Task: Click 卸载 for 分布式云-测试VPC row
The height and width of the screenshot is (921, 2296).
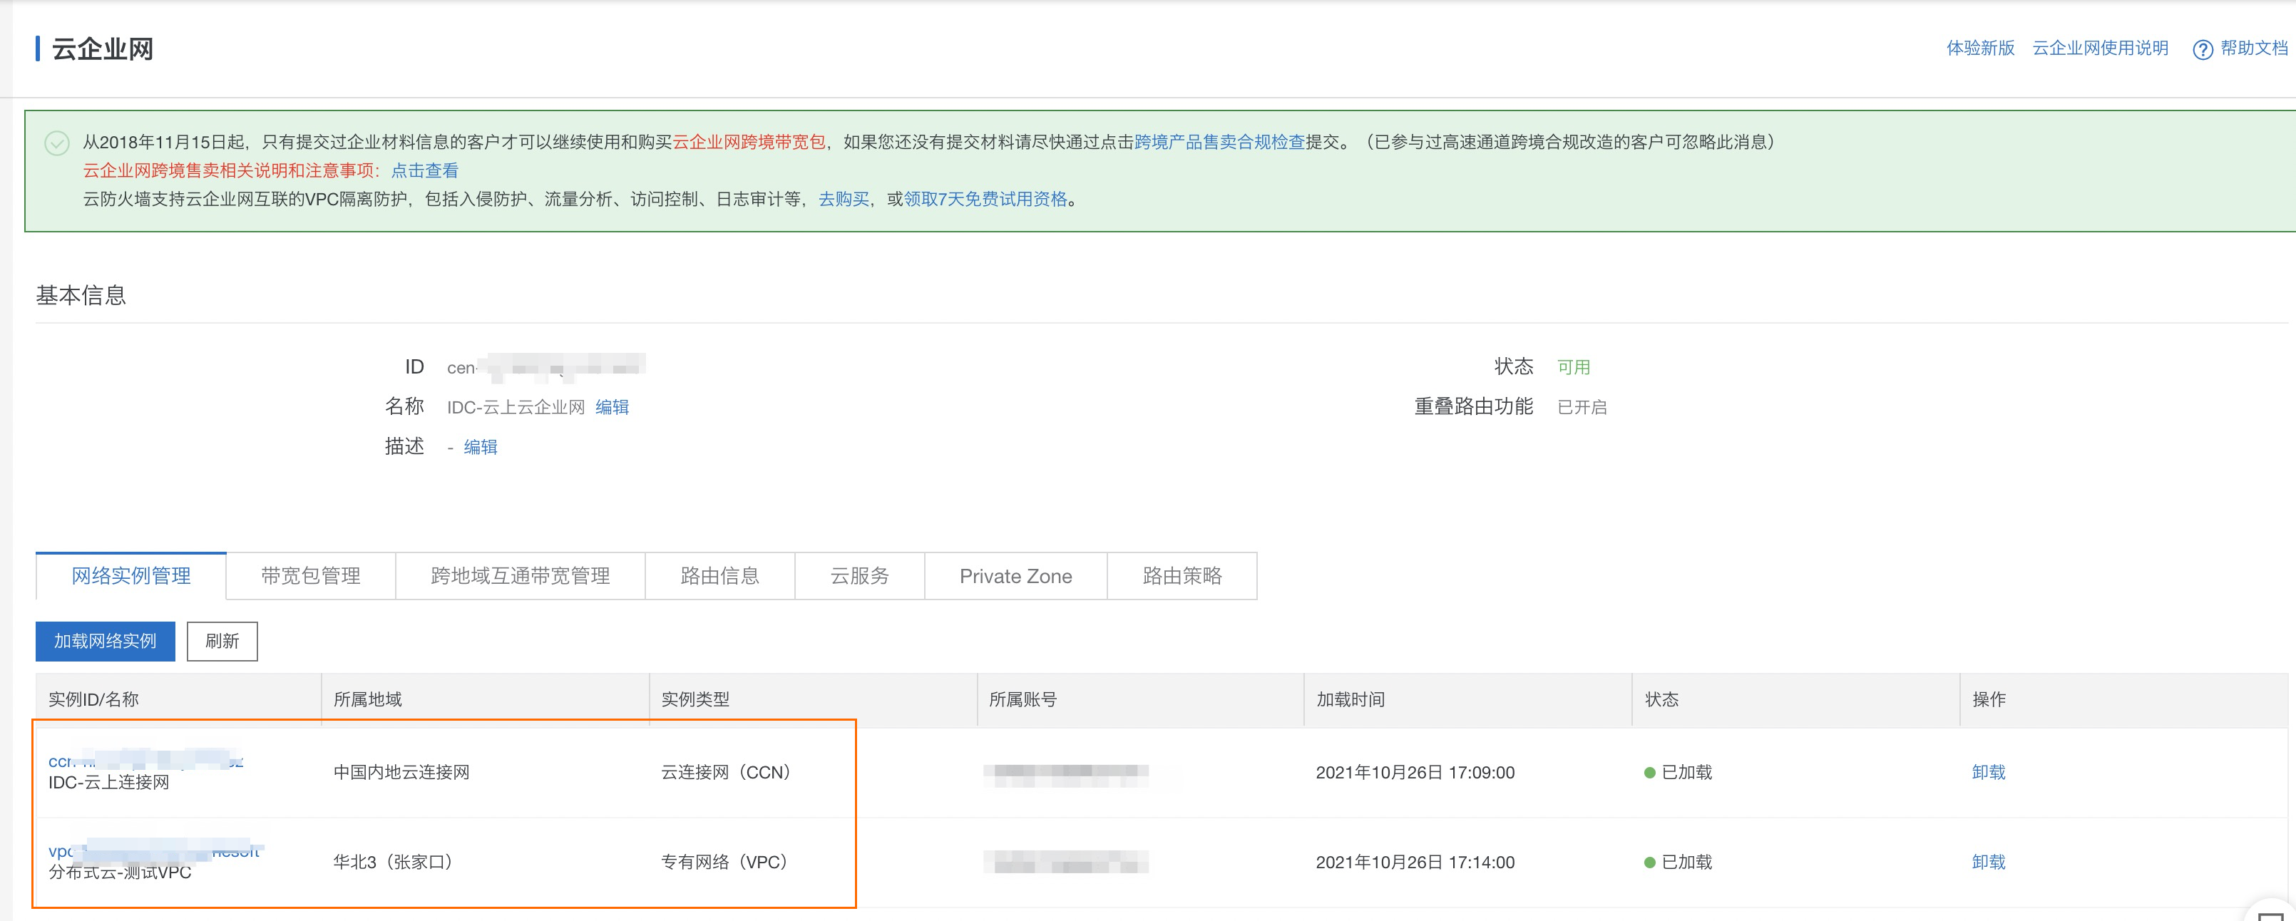Action: pyautogui.click(x=1988, y=863)
